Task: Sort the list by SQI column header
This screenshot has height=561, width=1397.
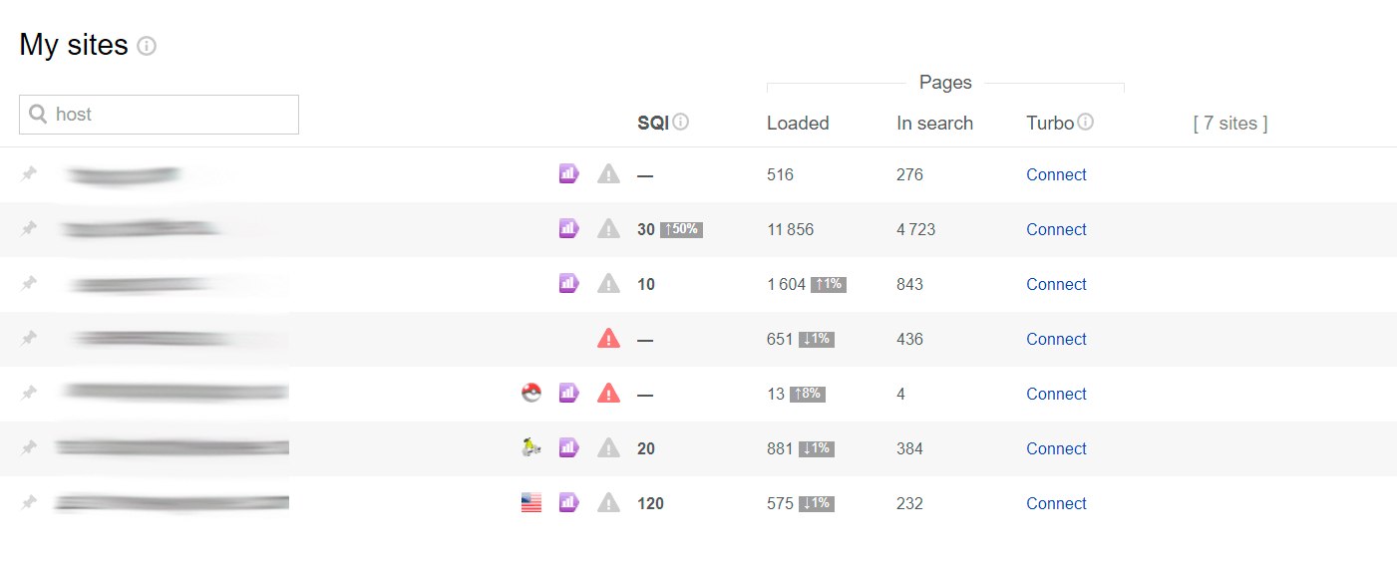Action: click(652, 123)
